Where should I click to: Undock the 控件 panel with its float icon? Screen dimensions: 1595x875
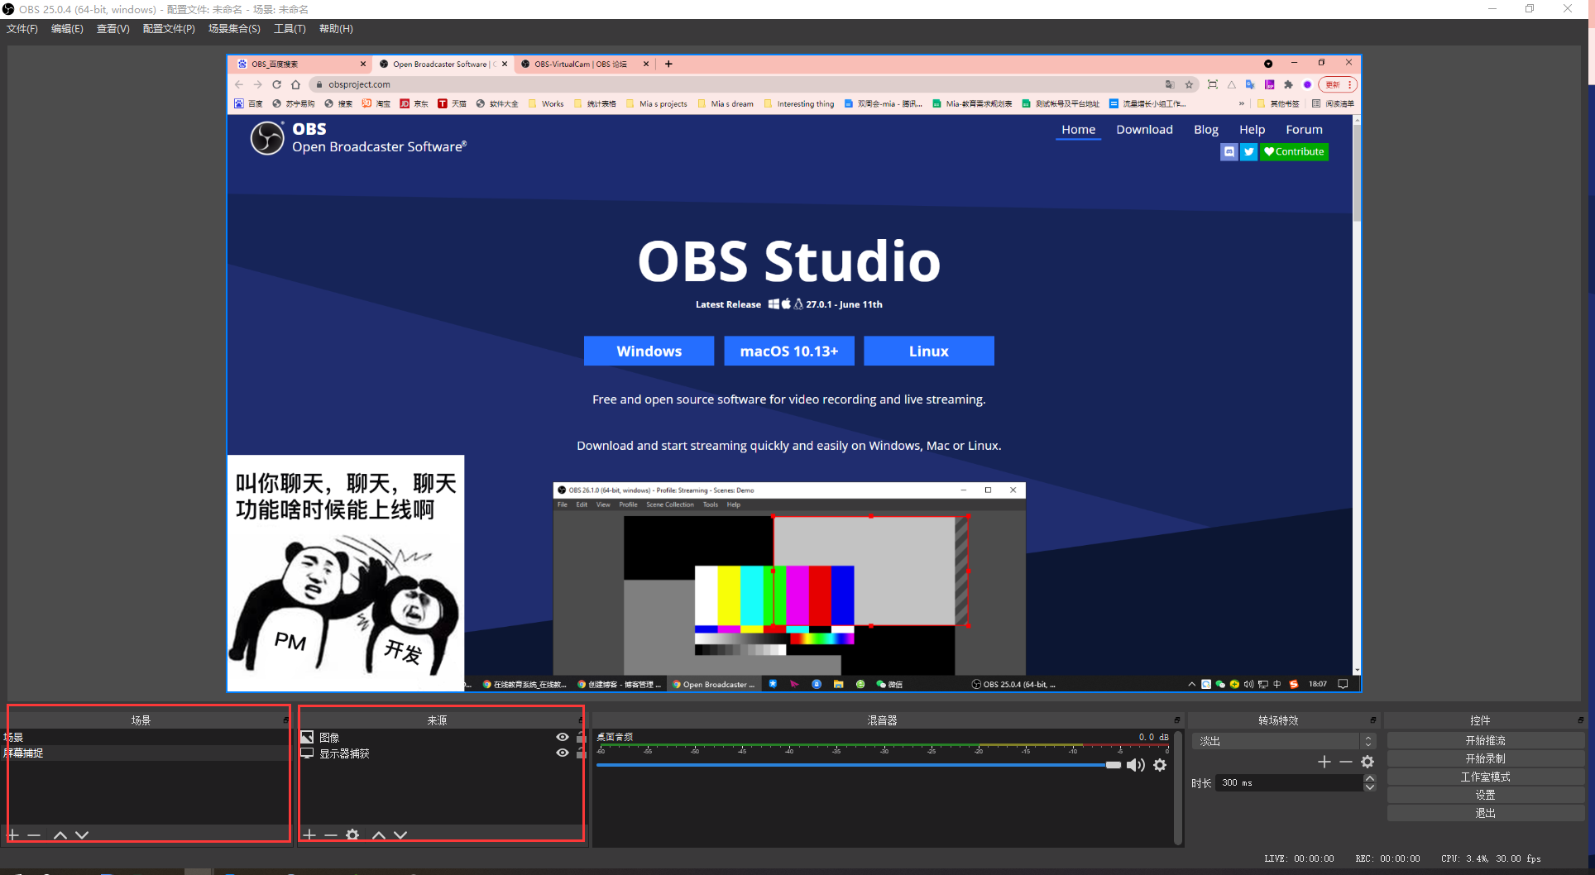click(x=1581, y=720)
